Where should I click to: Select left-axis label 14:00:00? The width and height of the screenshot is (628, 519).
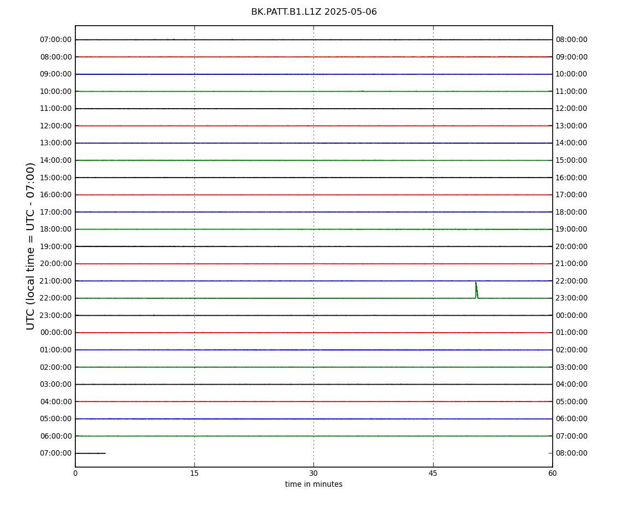point(56,160)
